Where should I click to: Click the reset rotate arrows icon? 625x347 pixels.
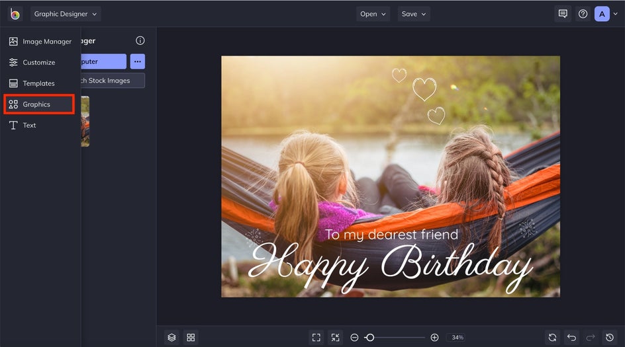[x=552, y=338]
